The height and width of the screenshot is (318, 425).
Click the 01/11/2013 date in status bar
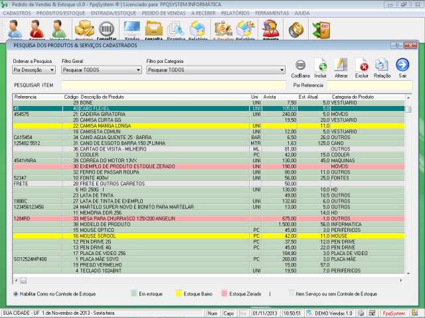click(x=265, y=313)
